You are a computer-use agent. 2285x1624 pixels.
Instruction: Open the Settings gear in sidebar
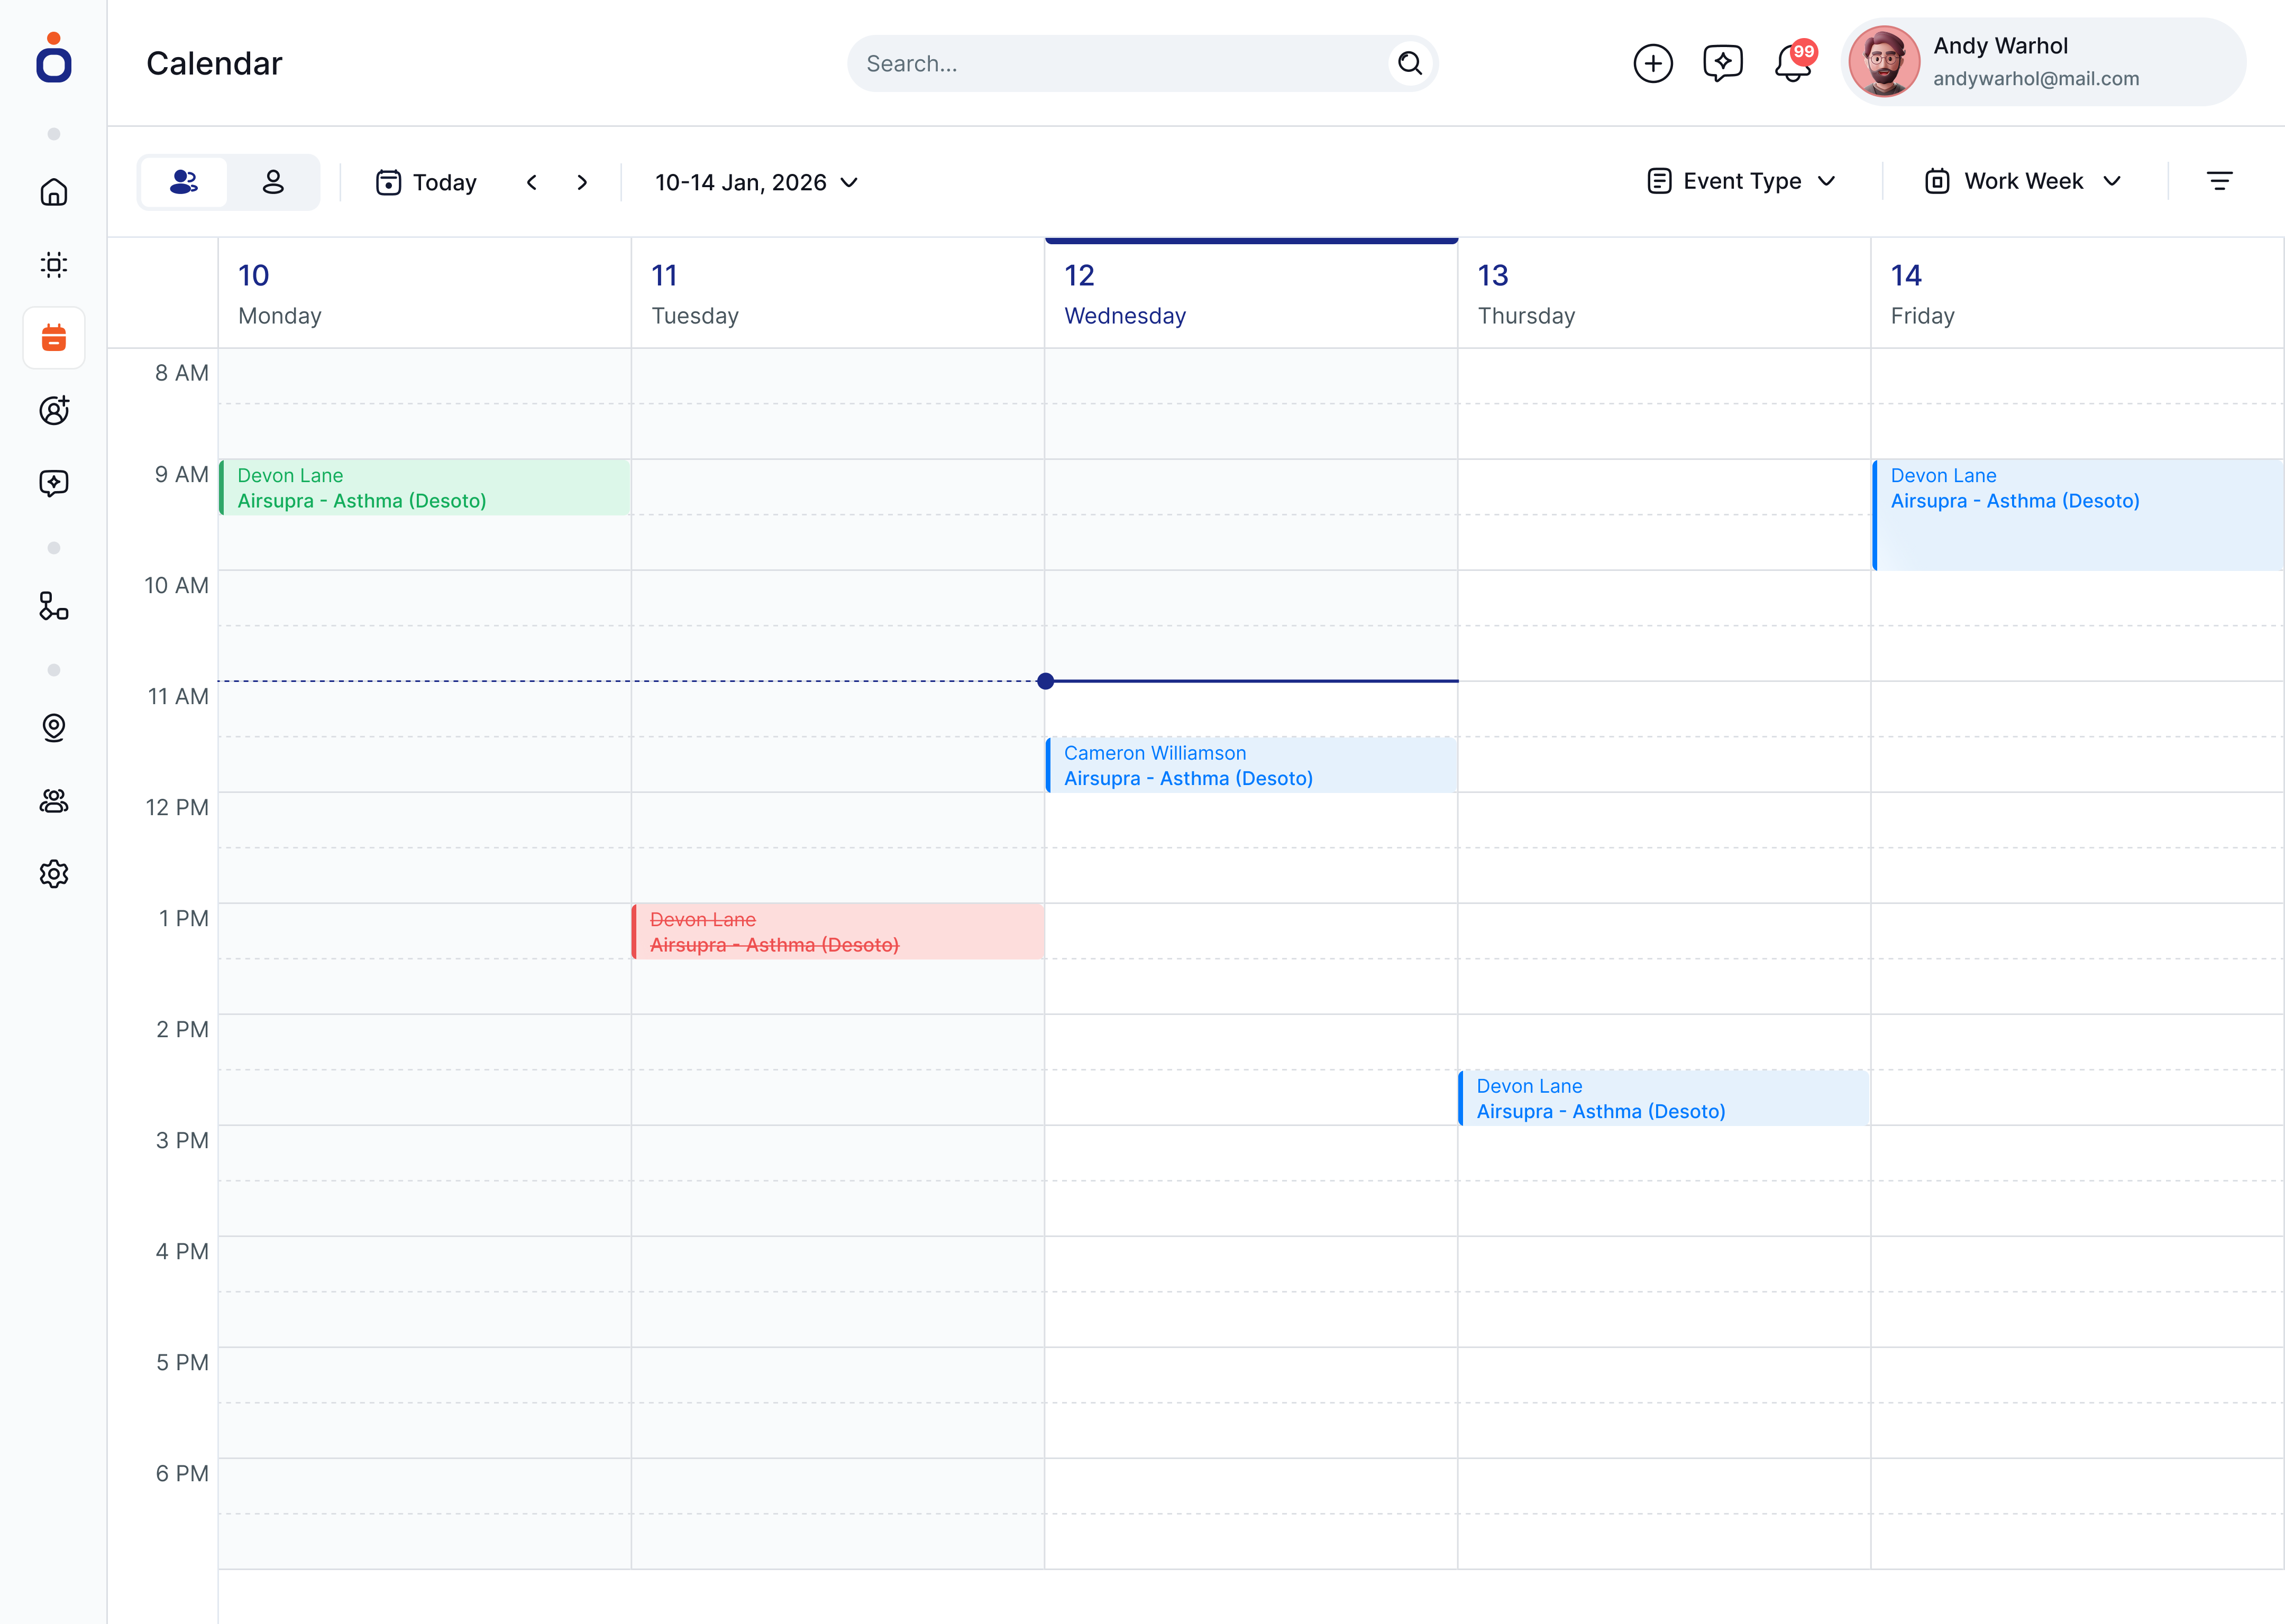click(54, 874)
